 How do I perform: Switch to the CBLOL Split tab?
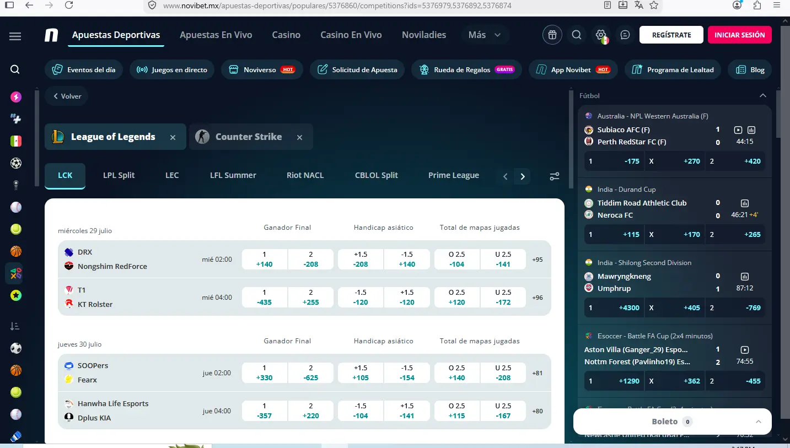point(377,175)
